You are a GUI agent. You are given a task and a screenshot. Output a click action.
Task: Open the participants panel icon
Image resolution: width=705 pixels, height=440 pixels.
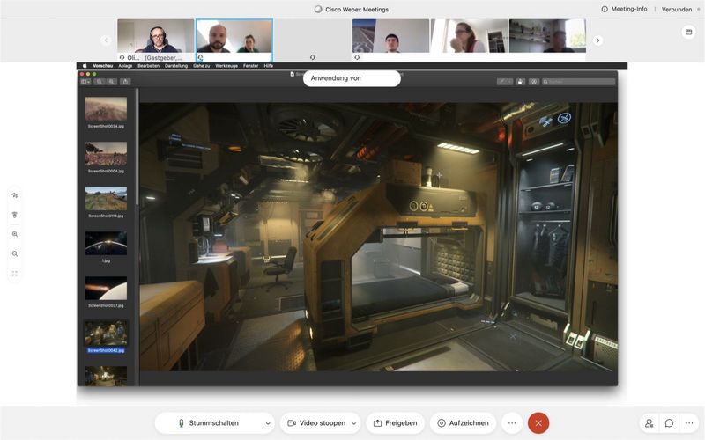point(649,423)
